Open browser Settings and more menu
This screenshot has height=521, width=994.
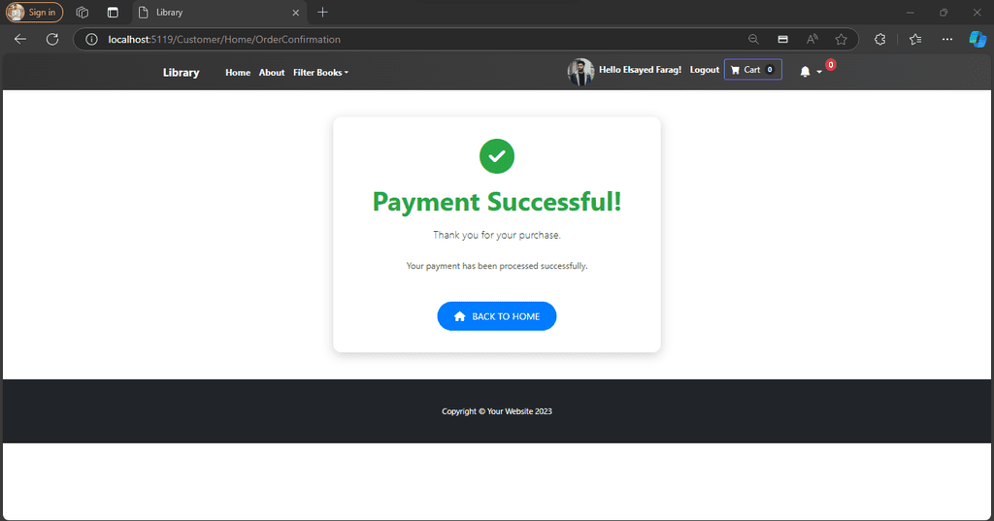coord(947,40)
